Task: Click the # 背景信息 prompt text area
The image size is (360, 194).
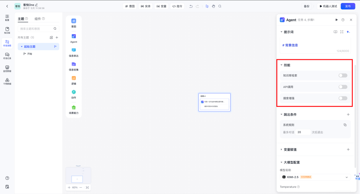Action: (x=315, y=45)
